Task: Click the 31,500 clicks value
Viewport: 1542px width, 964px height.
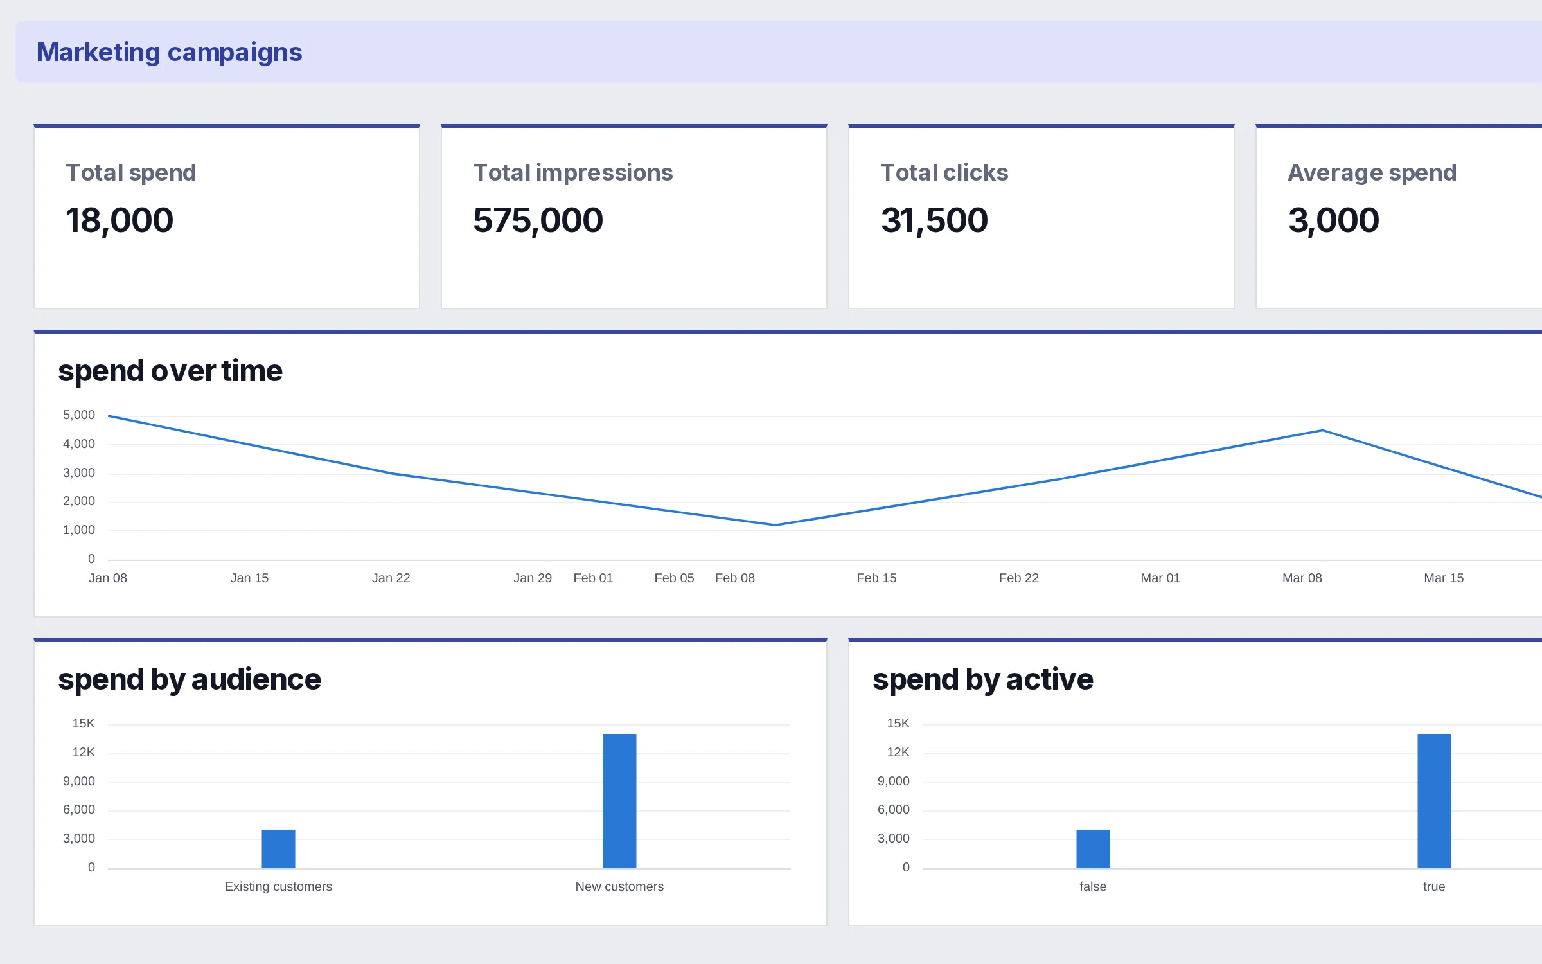Action: pyautogui.click(x=934, y=220)
